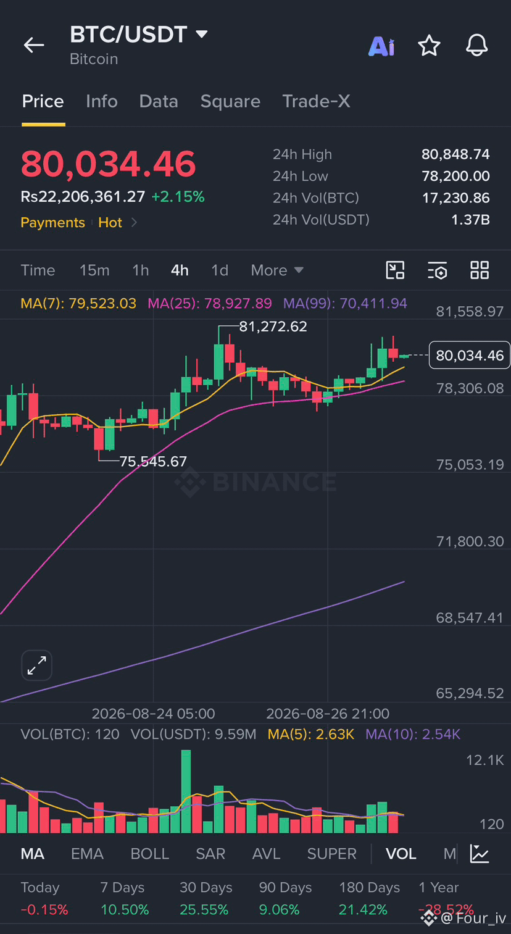Tap the MA(99) value label

coord(345,303)
